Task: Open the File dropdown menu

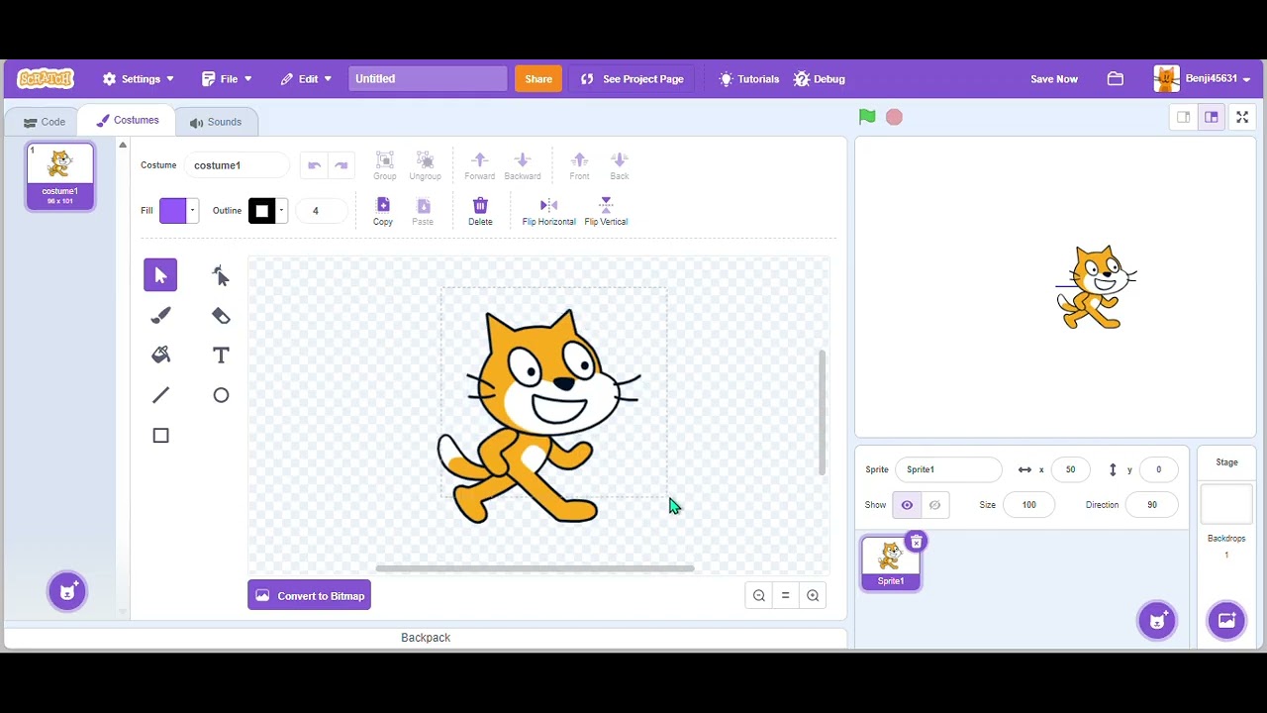Action: 227,79
